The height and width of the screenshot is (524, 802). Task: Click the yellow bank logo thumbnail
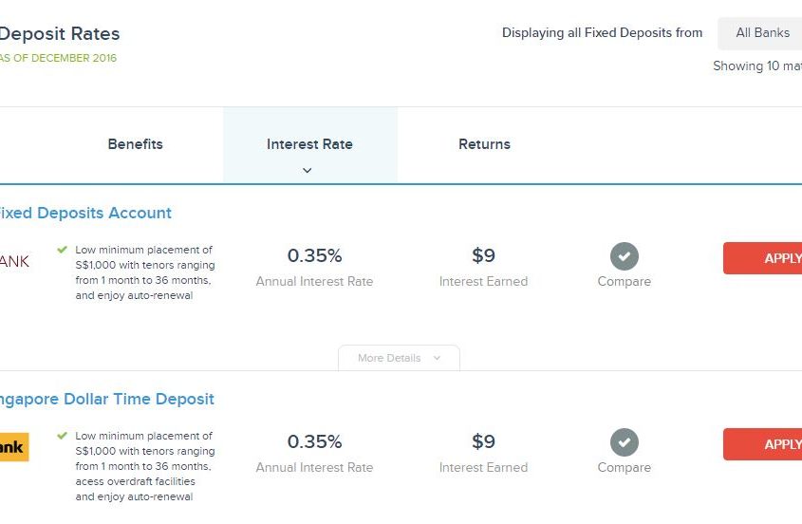(x=14, y=447)
